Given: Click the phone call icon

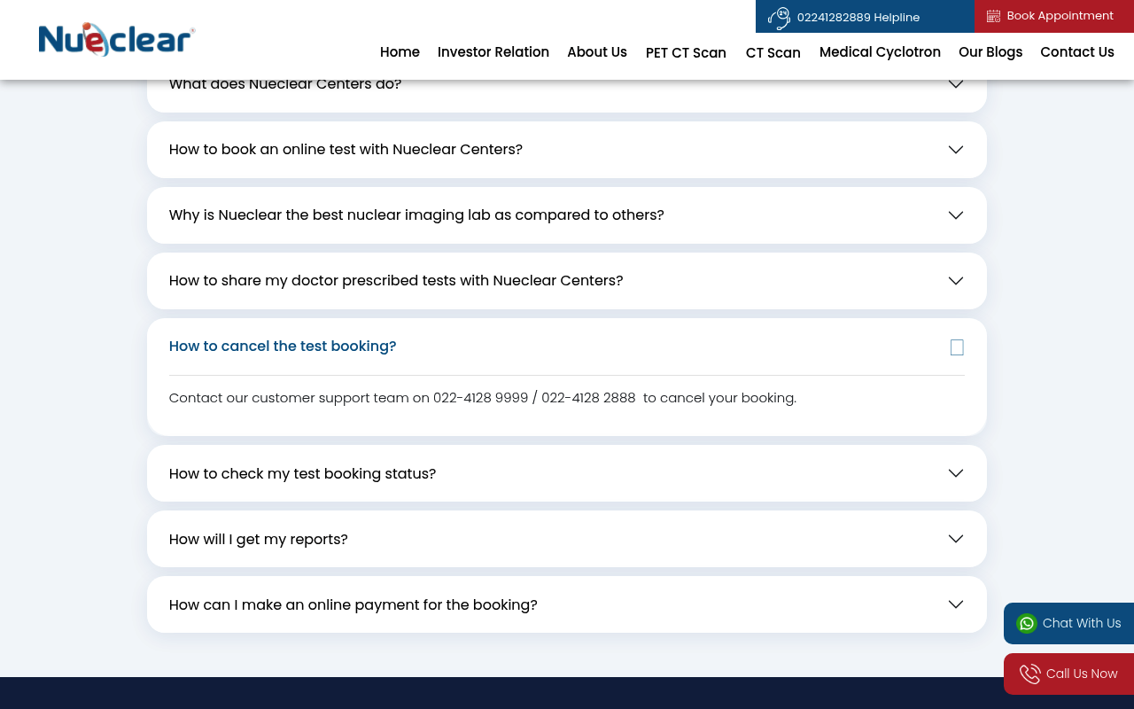Looking at the screenshot, I should [x=1029, y=674].
